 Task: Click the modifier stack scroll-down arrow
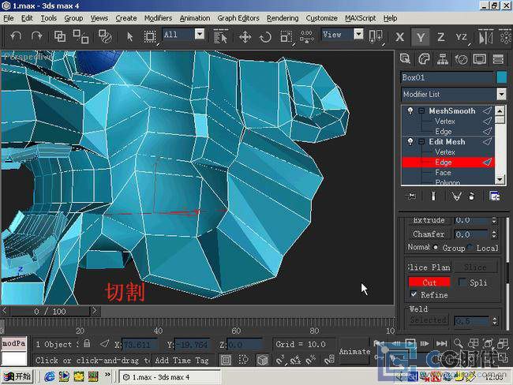(x=500, y=180)
